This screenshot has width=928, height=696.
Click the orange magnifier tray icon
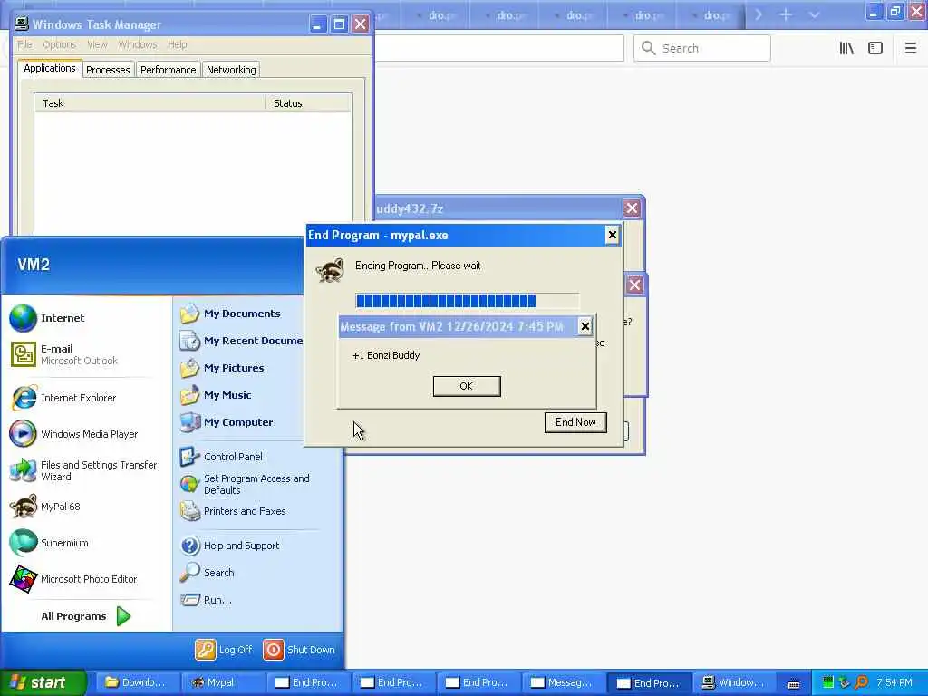point(862,682)
